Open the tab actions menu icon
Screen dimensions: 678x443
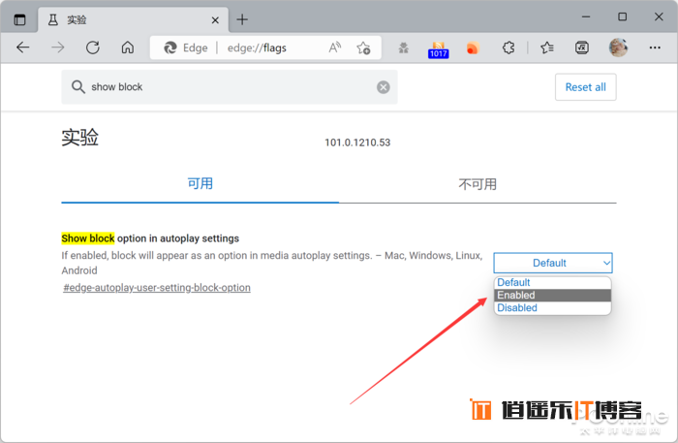[20, 19]
